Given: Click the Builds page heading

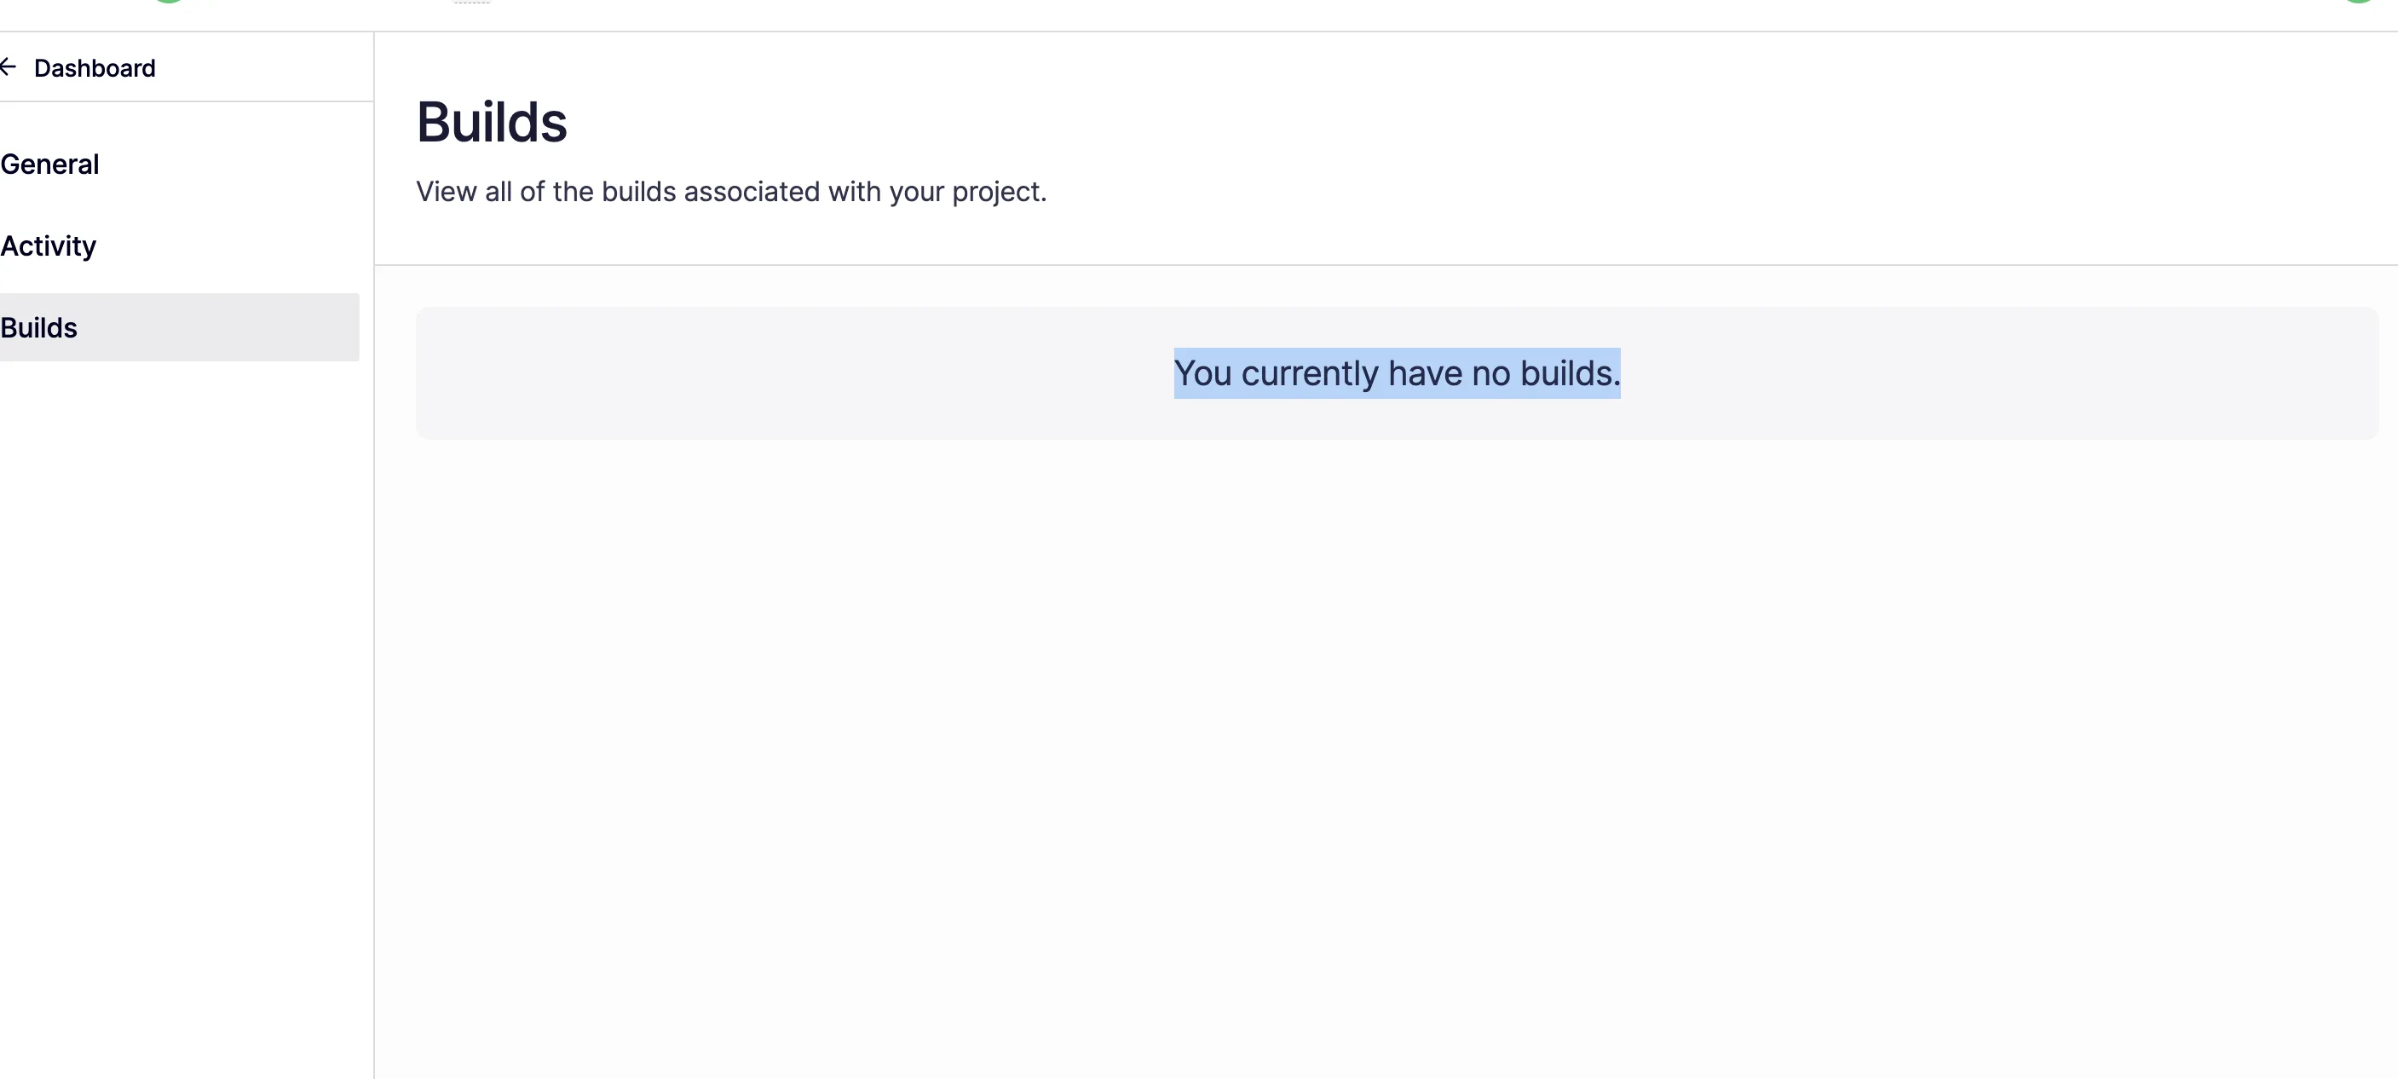Looking at the screenshot, I should 491,122.
